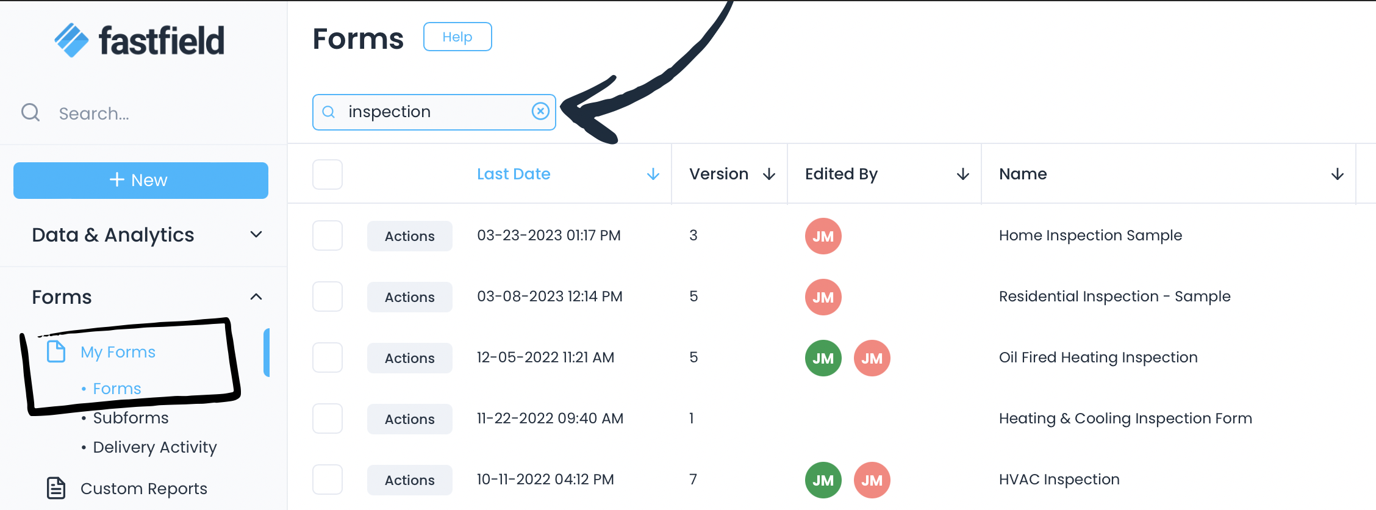Collapse the Forms sidebar section
1376x510 pixels.
click(x=256, y=297)
